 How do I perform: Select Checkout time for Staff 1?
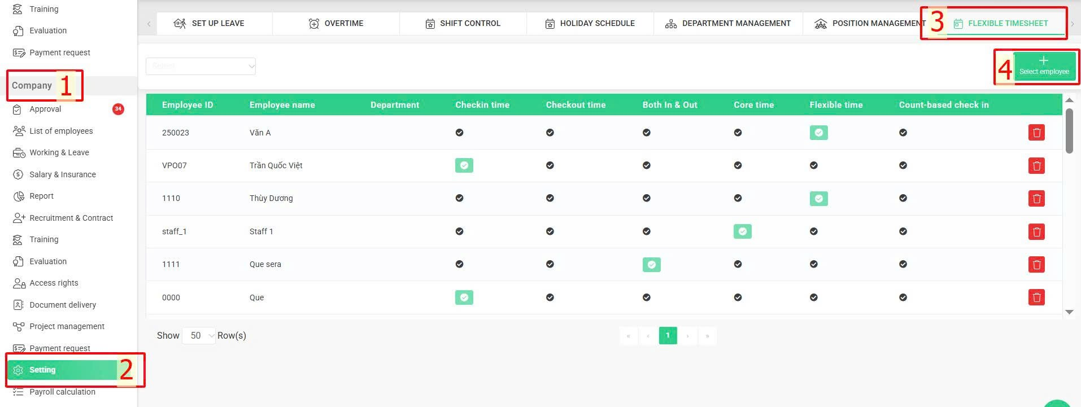pos(550,231)
